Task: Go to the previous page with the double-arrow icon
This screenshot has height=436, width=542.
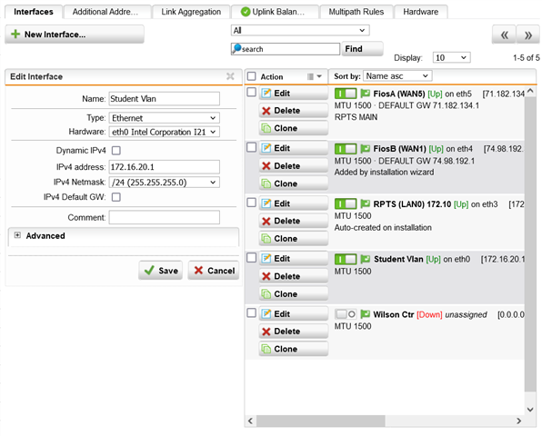Action: pyautogui.click(x=504, y=35)
